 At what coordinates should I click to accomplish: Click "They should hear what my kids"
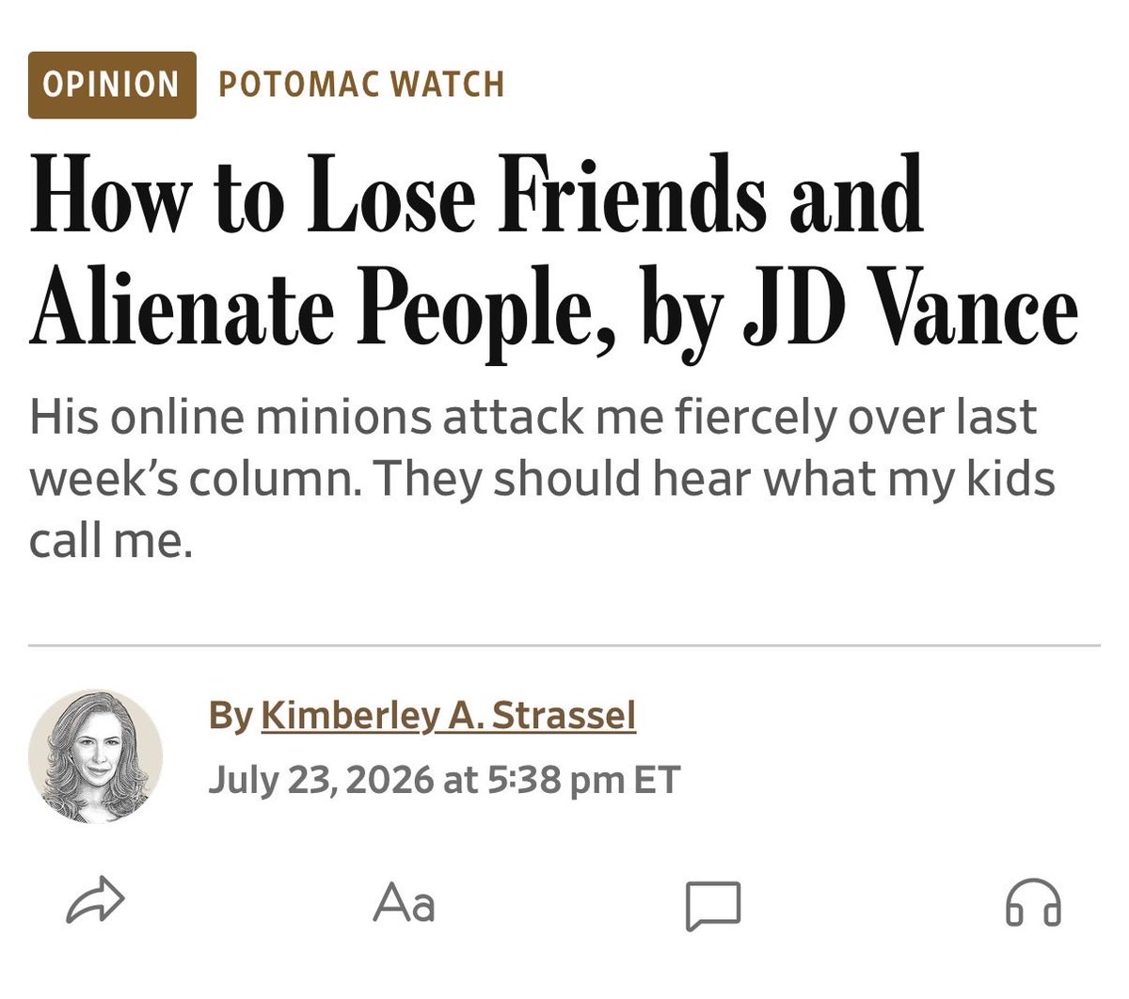click(714, 479)
